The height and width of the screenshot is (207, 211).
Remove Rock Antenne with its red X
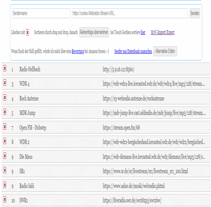pyautogui.click(x=5, y=97)
